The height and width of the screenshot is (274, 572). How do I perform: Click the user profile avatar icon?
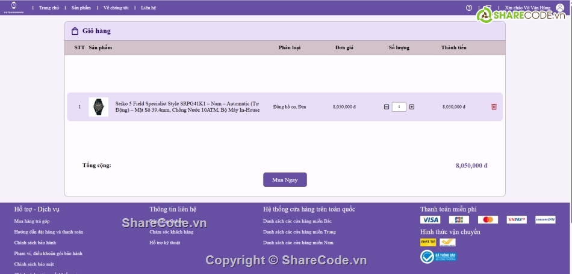(560, 8)
